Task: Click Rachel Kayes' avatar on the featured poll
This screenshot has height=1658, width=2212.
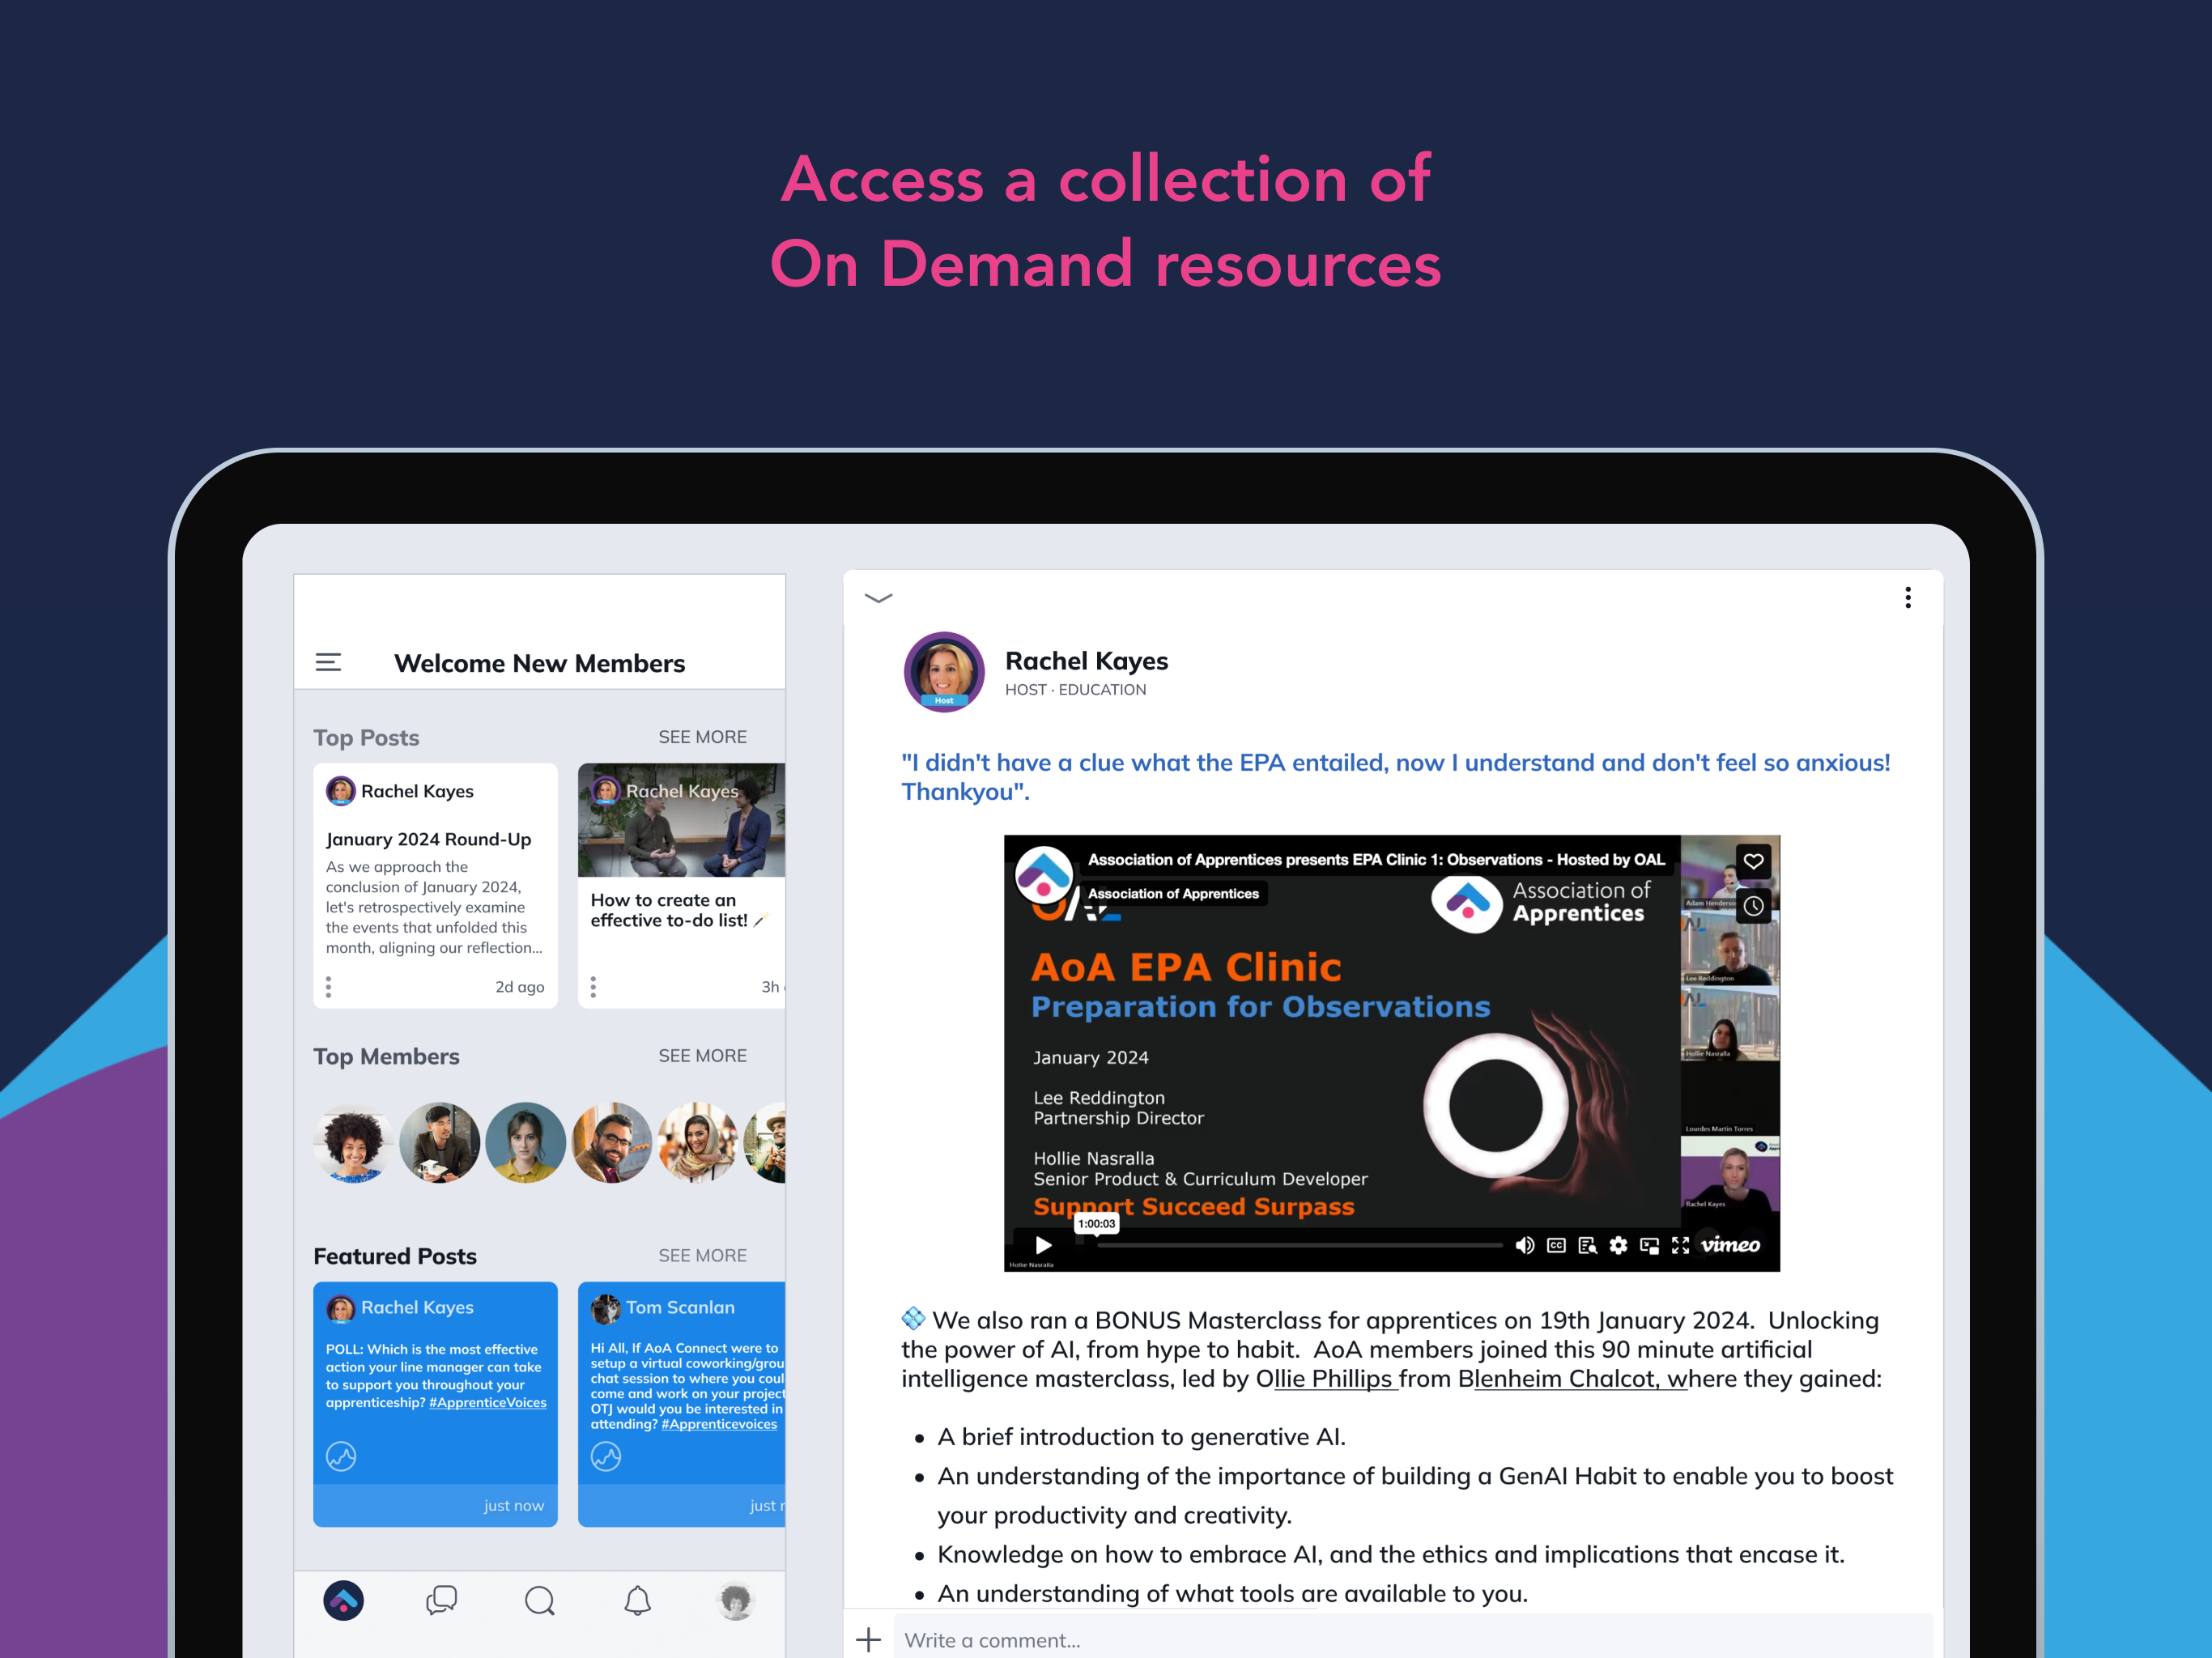Action: (341, 1308)
